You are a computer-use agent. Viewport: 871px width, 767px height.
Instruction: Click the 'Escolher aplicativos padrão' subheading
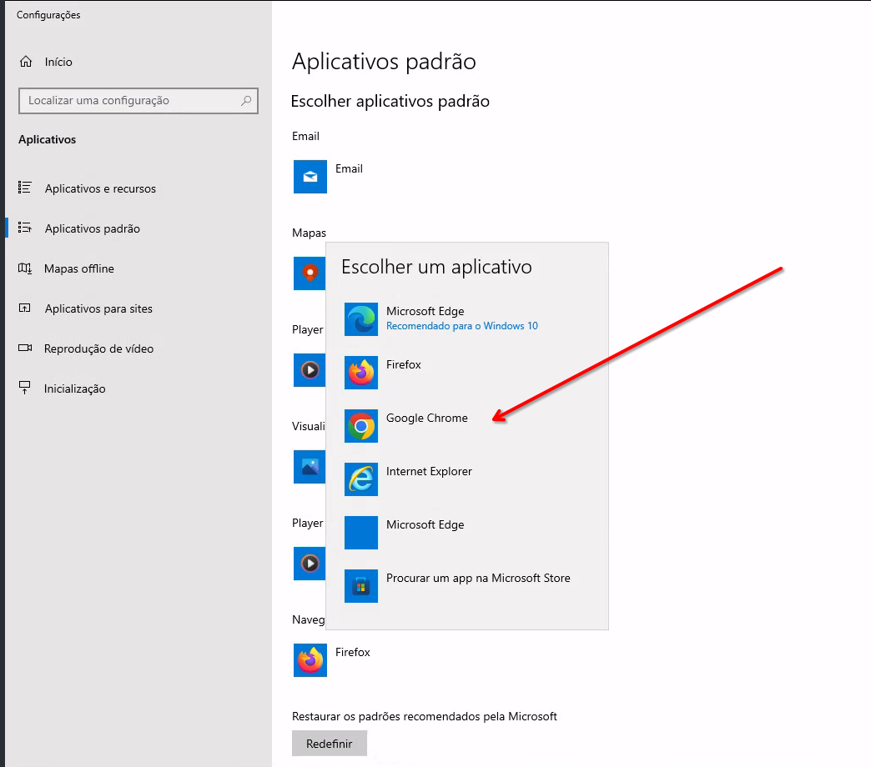coord(390,102)
